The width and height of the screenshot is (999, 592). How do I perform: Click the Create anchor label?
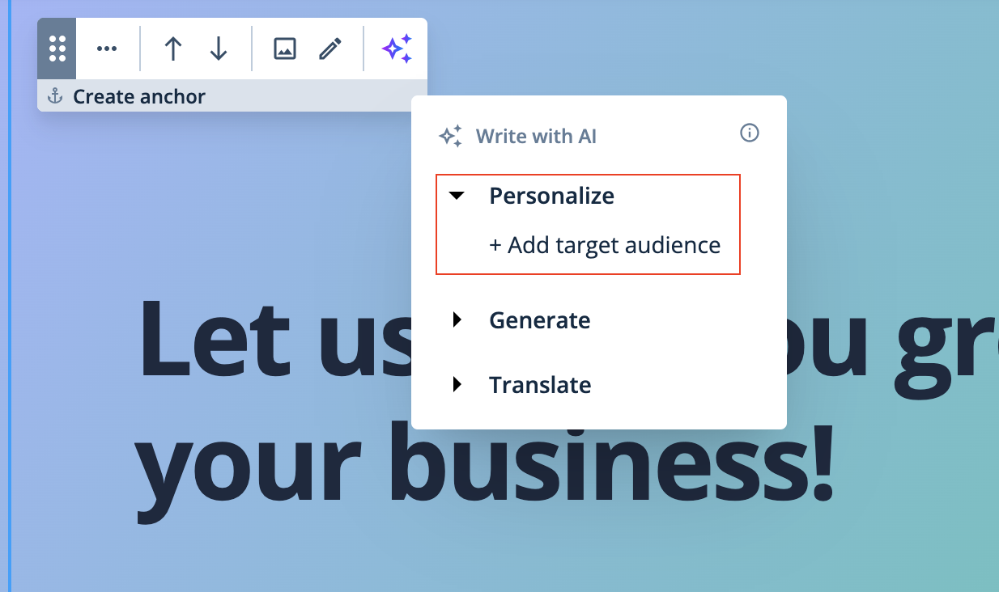[139, 97]
